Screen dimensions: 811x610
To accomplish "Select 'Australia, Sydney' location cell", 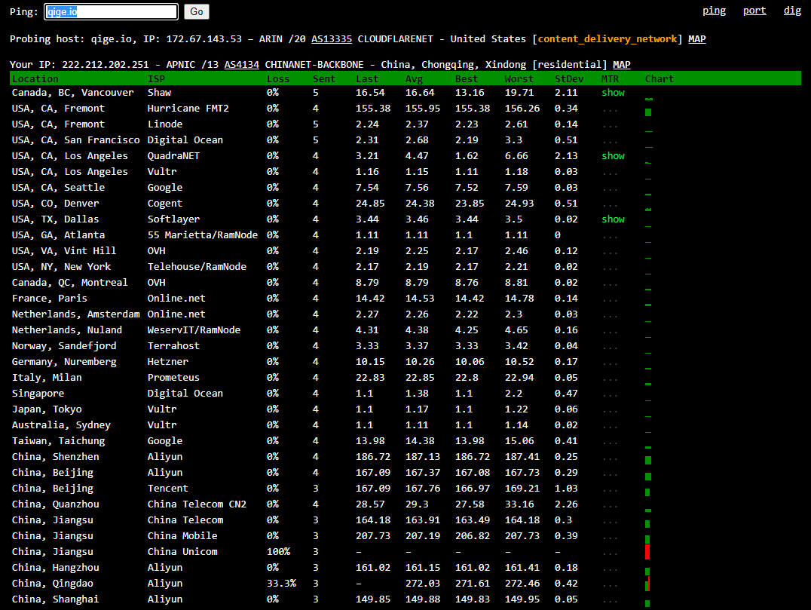I will click(x=61, y=425).
